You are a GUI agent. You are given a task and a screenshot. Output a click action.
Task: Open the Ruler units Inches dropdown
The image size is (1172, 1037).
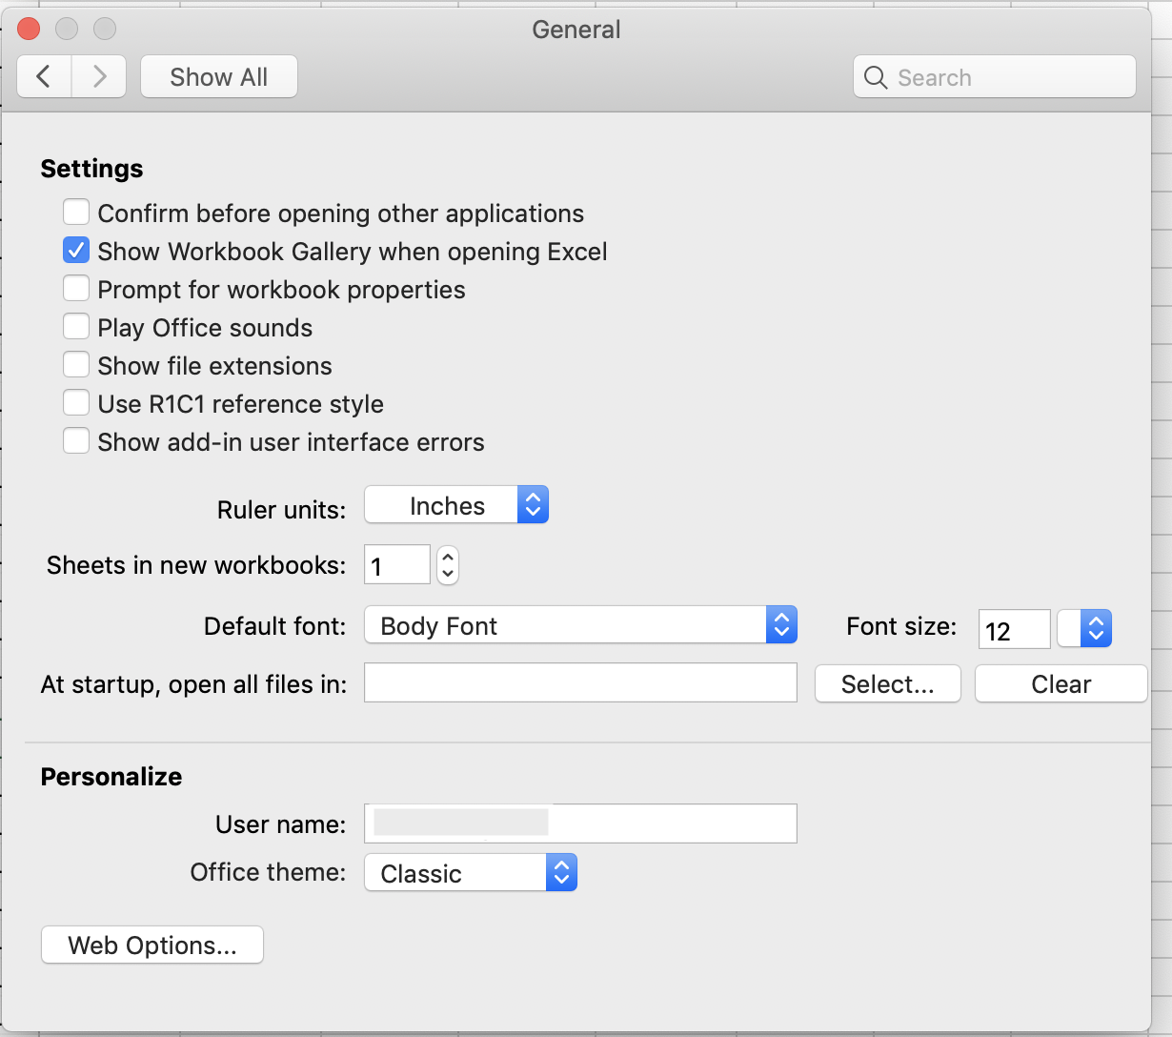[456, 505]
